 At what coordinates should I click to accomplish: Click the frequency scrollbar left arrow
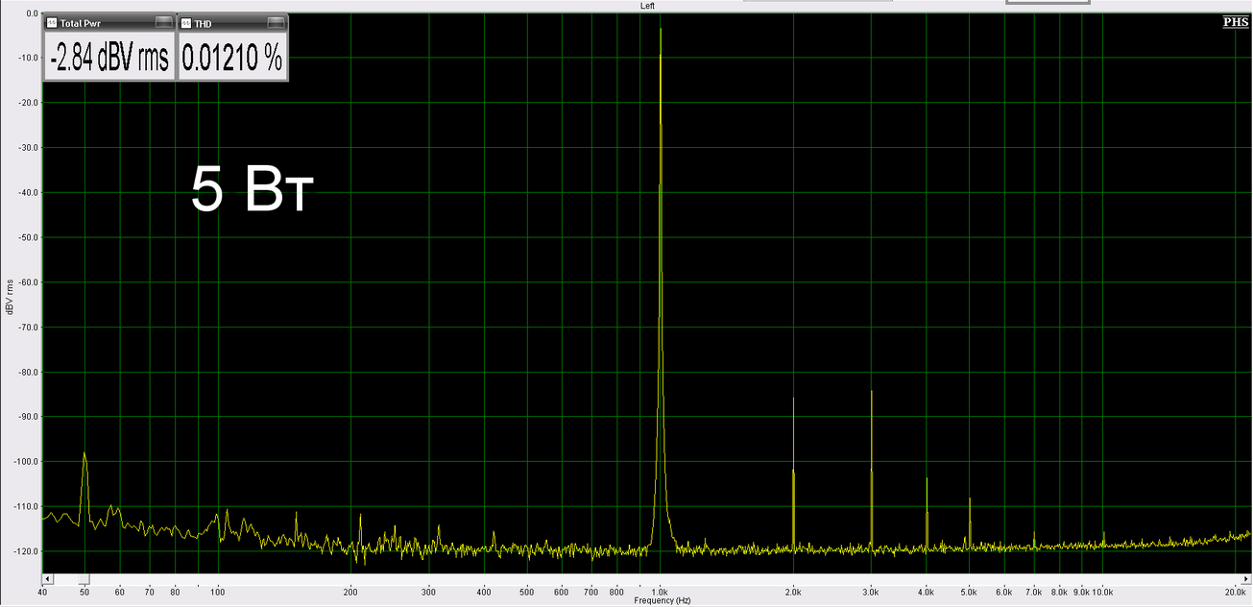[x=48, y=579]
